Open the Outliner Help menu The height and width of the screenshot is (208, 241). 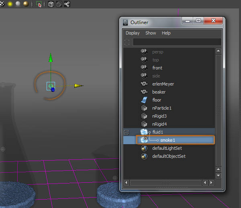pos(166,33)
